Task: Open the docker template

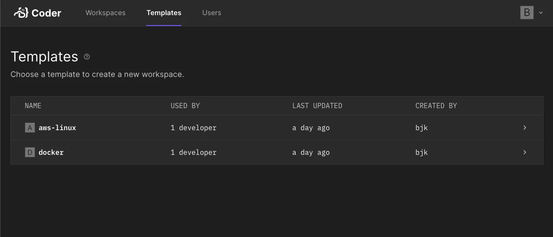Action: [x=51, y=153]
